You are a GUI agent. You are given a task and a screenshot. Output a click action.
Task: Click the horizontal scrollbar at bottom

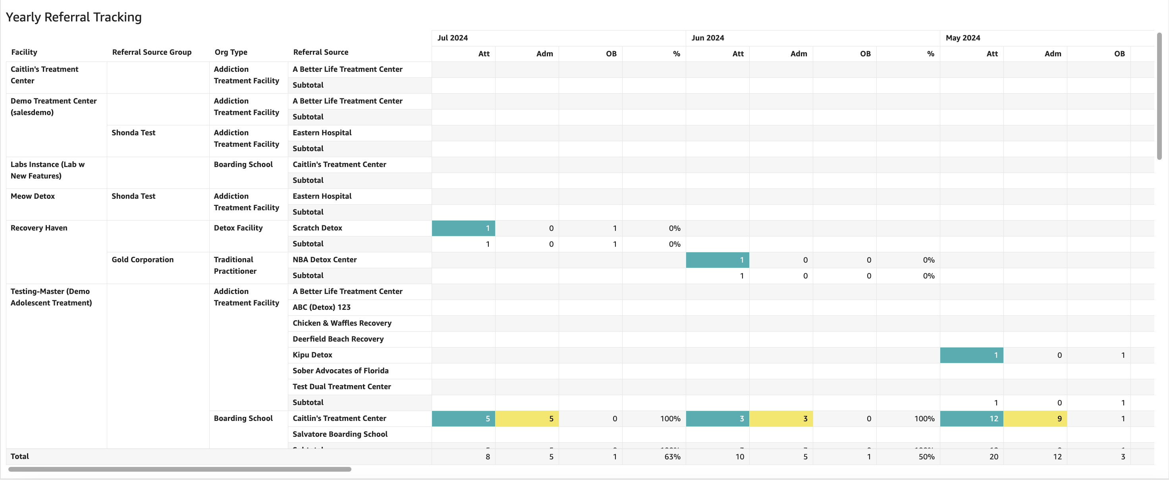pyautogui.click(x=180, y=469)
